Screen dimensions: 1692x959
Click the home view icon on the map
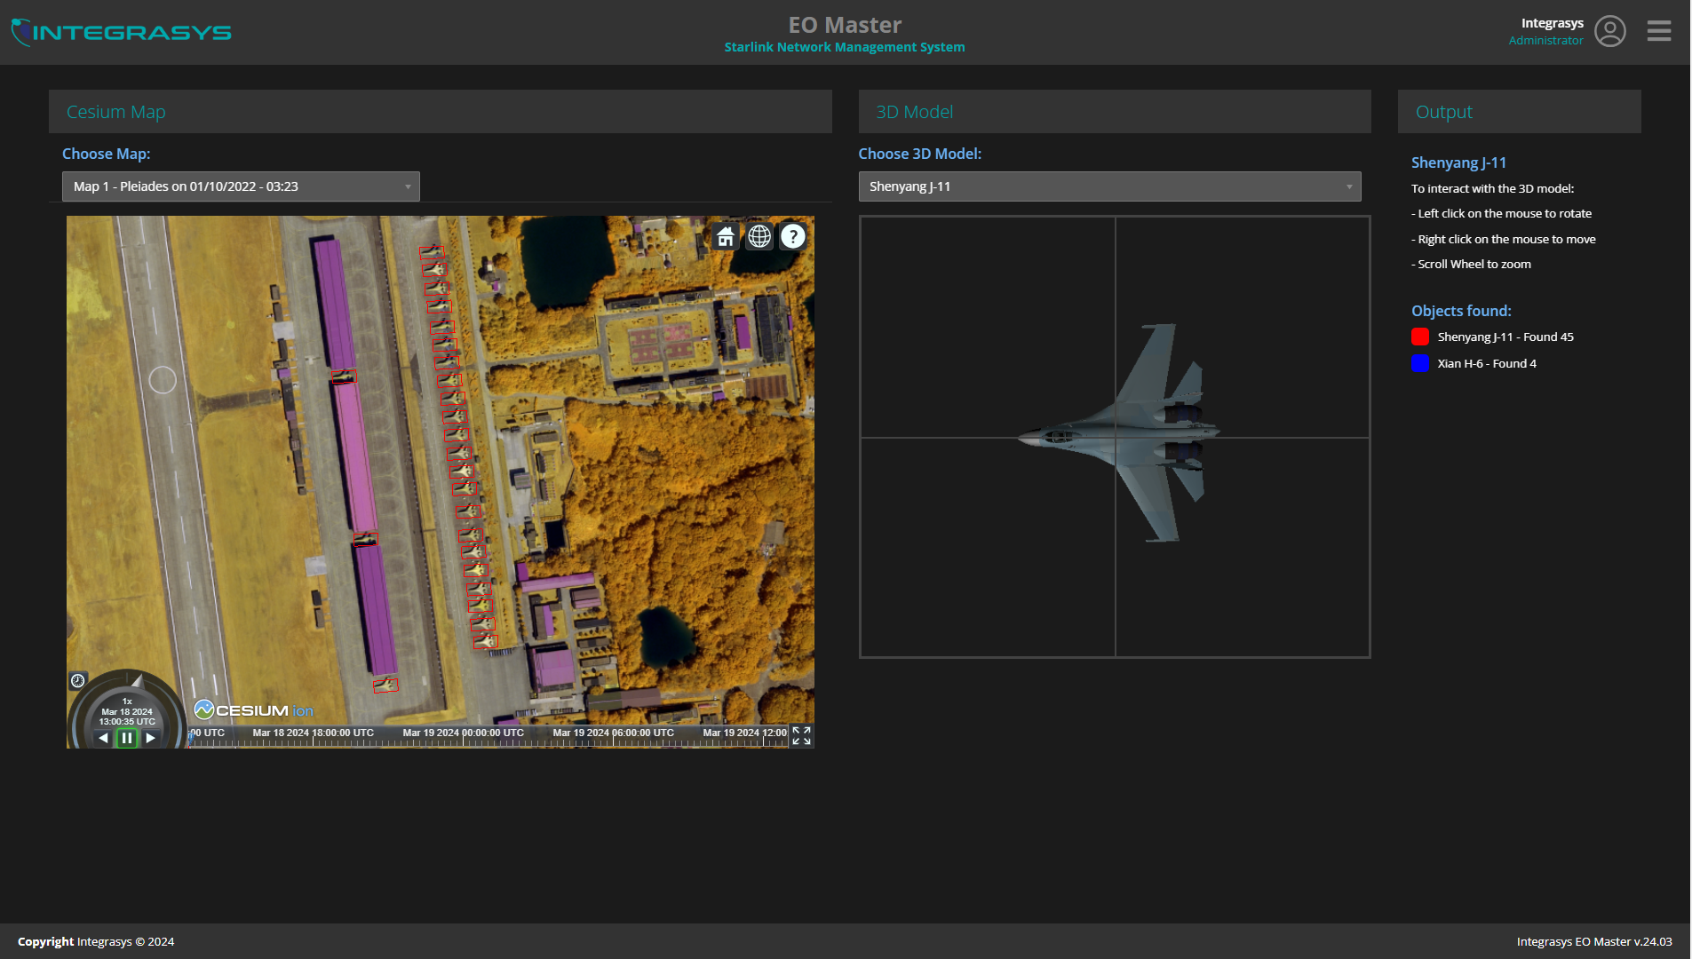pyautogui.click(x=724, y=236)
